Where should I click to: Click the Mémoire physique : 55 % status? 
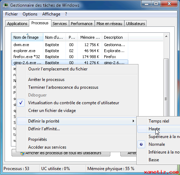click(111, 169)
